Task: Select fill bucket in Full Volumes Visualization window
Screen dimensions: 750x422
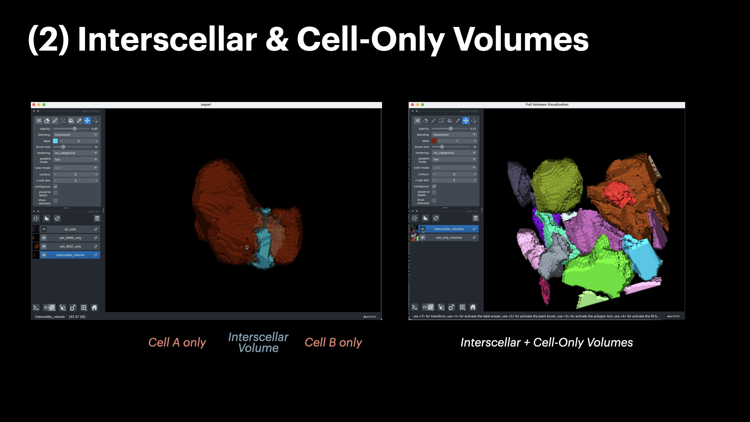Action: (x=450, y=121)
